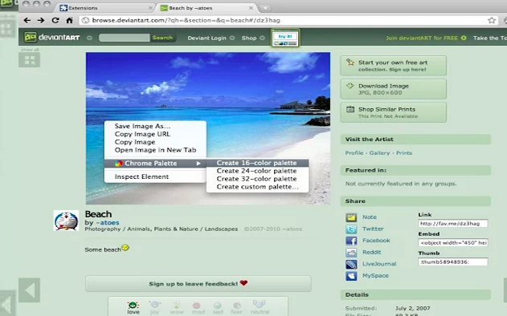Reload the page with refresh icon
This screenshot has width=507, height=316.
pos(55,20)
